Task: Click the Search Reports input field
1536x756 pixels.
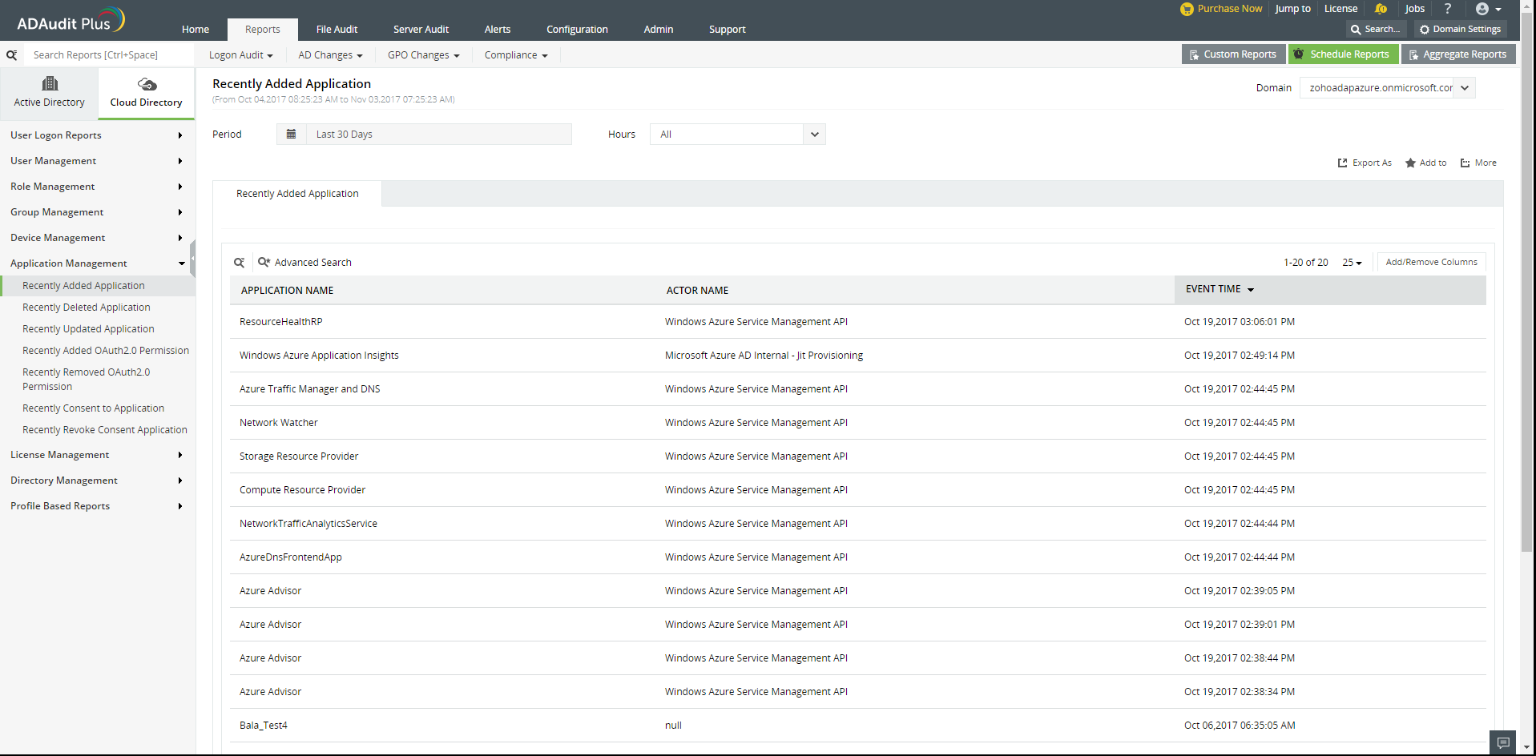Action: tap(110, 55)
